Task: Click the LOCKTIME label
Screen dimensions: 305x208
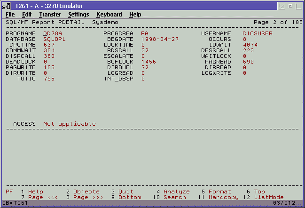Action: click(118, 45)
